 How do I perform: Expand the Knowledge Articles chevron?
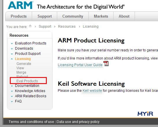tap(12, 91)
